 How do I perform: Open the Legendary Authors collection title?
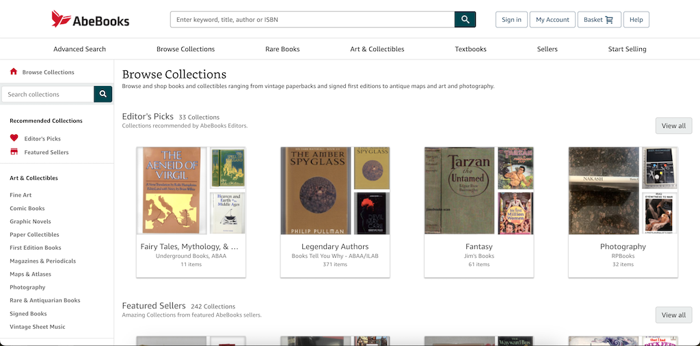coord(335,246)
